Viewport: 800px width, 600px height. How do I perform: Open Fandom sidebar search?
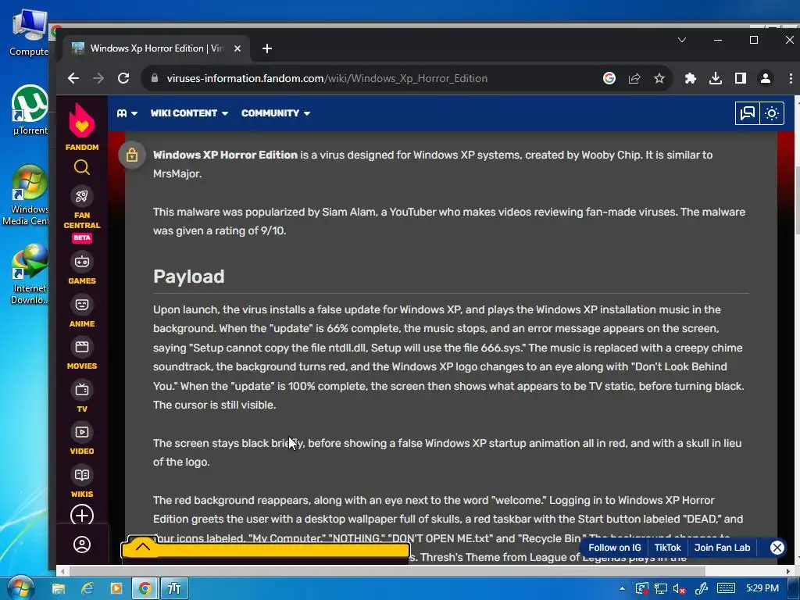coord(81,167)
